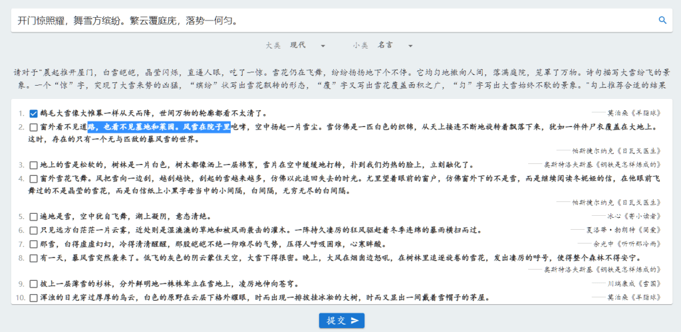
Task: Check result 7 starting 那雪，白得虚虚幻幻
Action: (x=33, y=244)
